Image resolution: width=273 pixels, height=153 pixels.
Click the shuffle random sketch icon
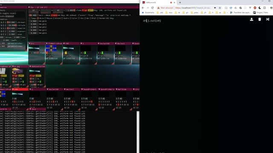tap(267, 19)
